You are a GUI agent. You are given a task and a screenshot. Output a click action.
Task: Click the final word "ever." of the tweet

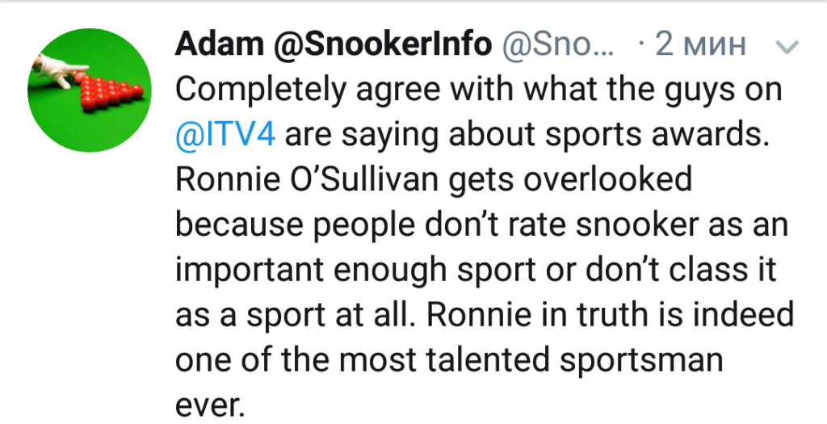click(209, 401)
